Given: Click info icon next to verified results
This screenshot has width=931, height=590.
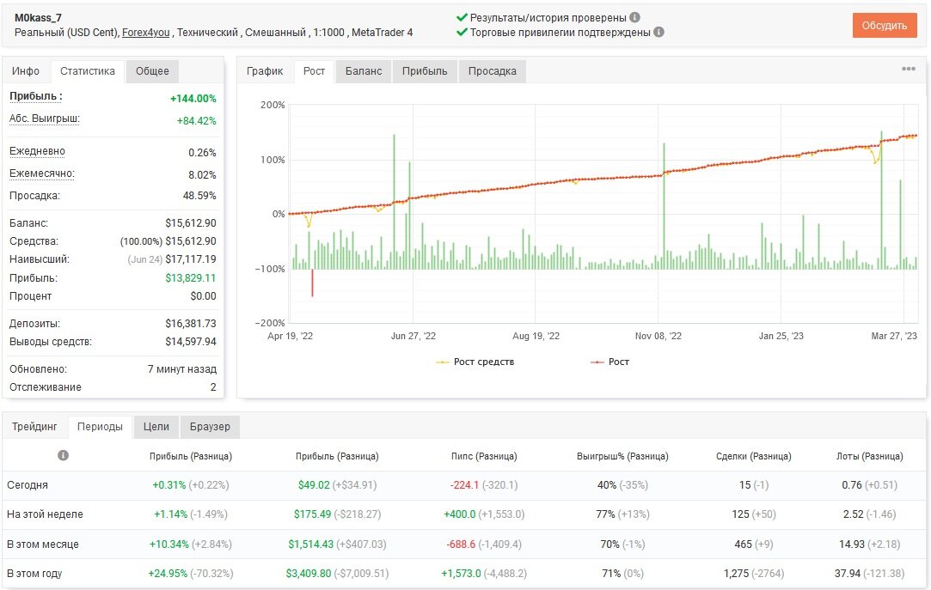Looking at the screenshot, I should coord(634,17).
